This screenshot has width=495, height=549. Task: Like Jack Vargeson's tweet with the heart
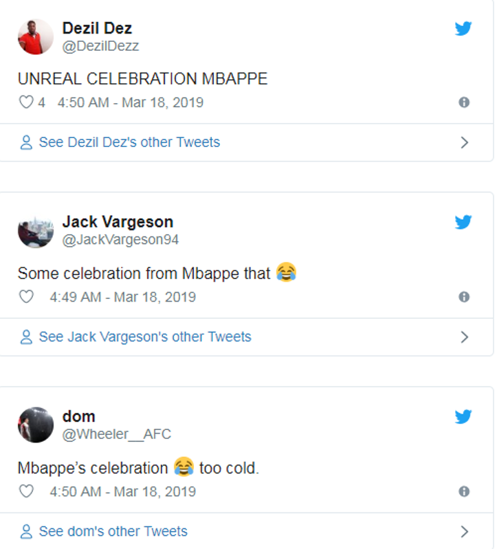coord(26,297)
